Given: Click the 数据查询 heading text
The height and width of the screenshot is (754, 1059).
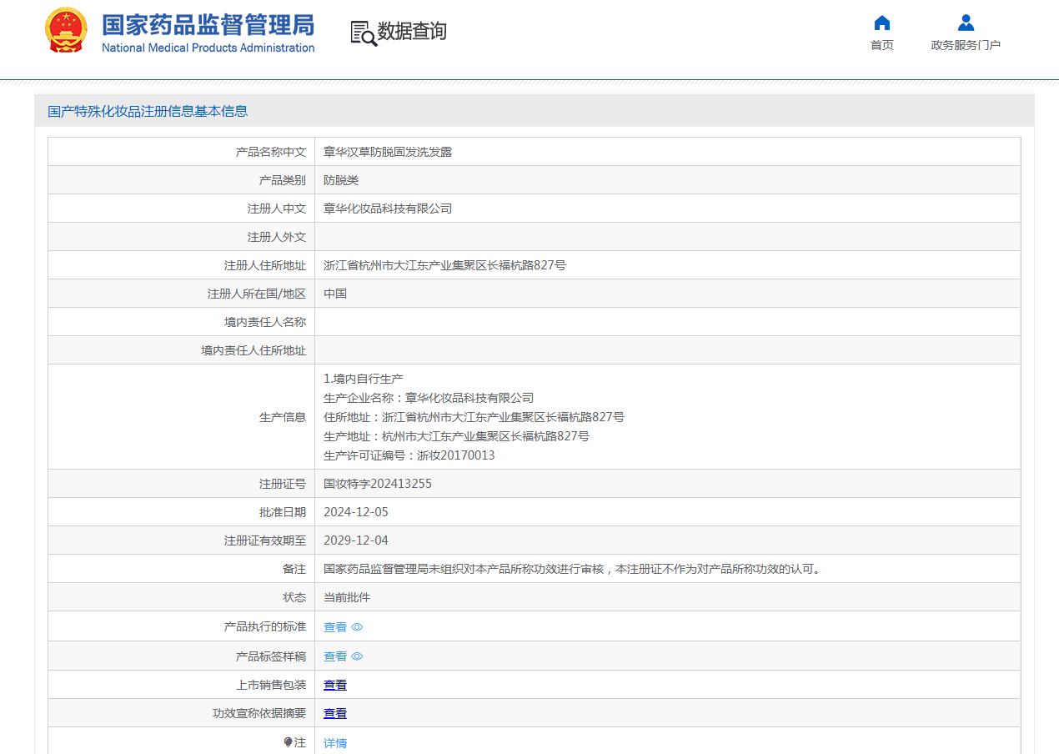Looking at the screenshot, I should (x=412, y=32).
